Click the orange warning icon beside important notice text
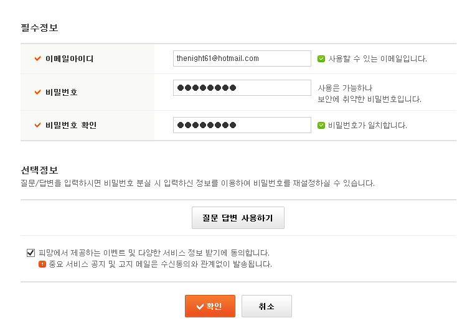 tap(42, 264)
